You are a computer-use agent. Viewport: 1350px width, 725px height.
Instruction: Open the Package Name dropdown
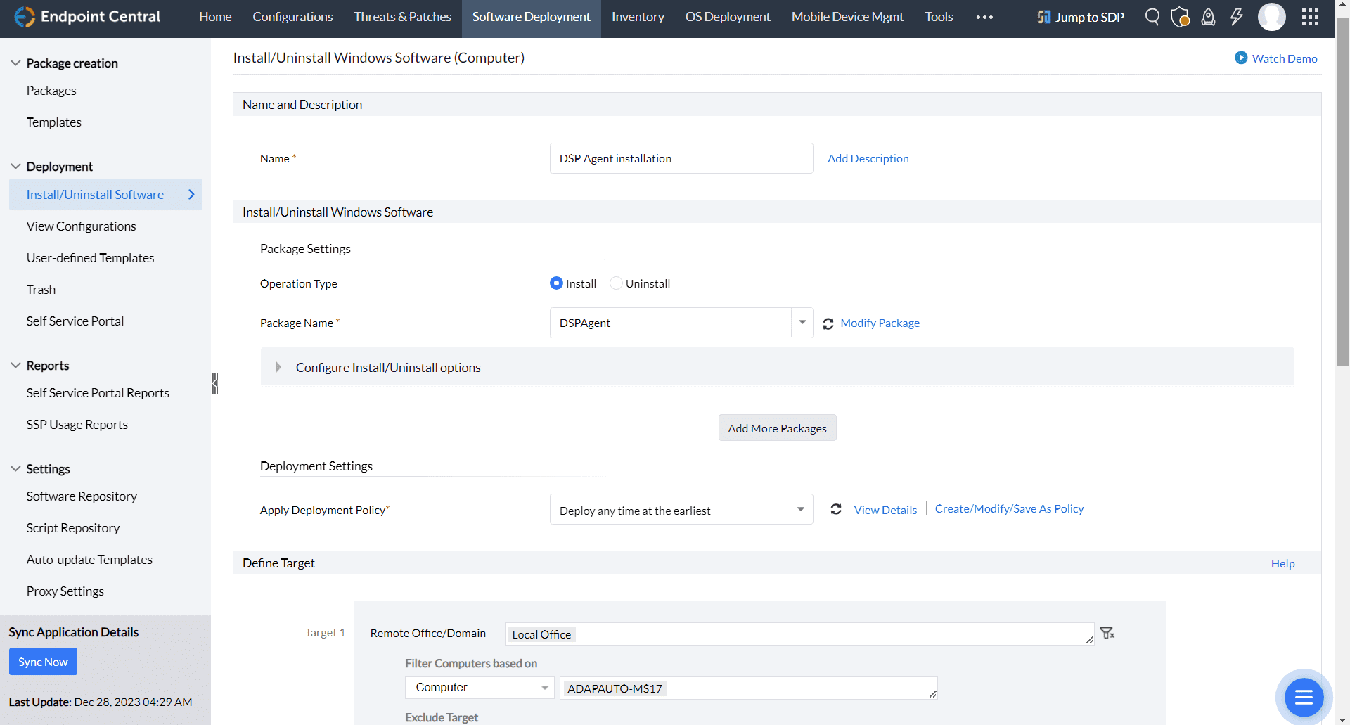click(x=802, y=323)
